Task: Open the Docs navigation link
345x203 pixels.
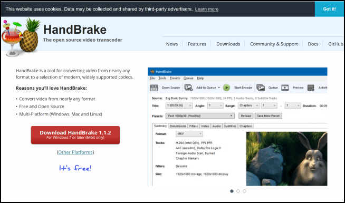Action: (313, 44)
